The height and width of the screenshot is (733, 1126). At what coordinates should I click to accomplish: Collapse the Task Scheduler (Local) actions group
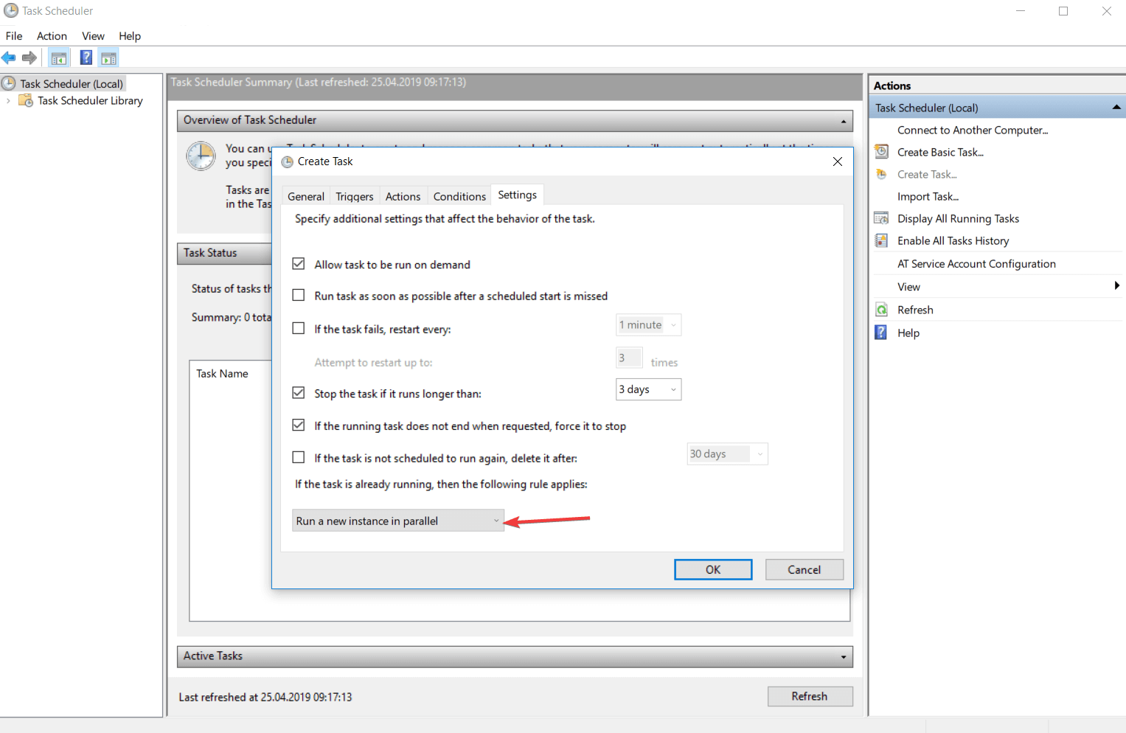click(x=1116, y=108)
